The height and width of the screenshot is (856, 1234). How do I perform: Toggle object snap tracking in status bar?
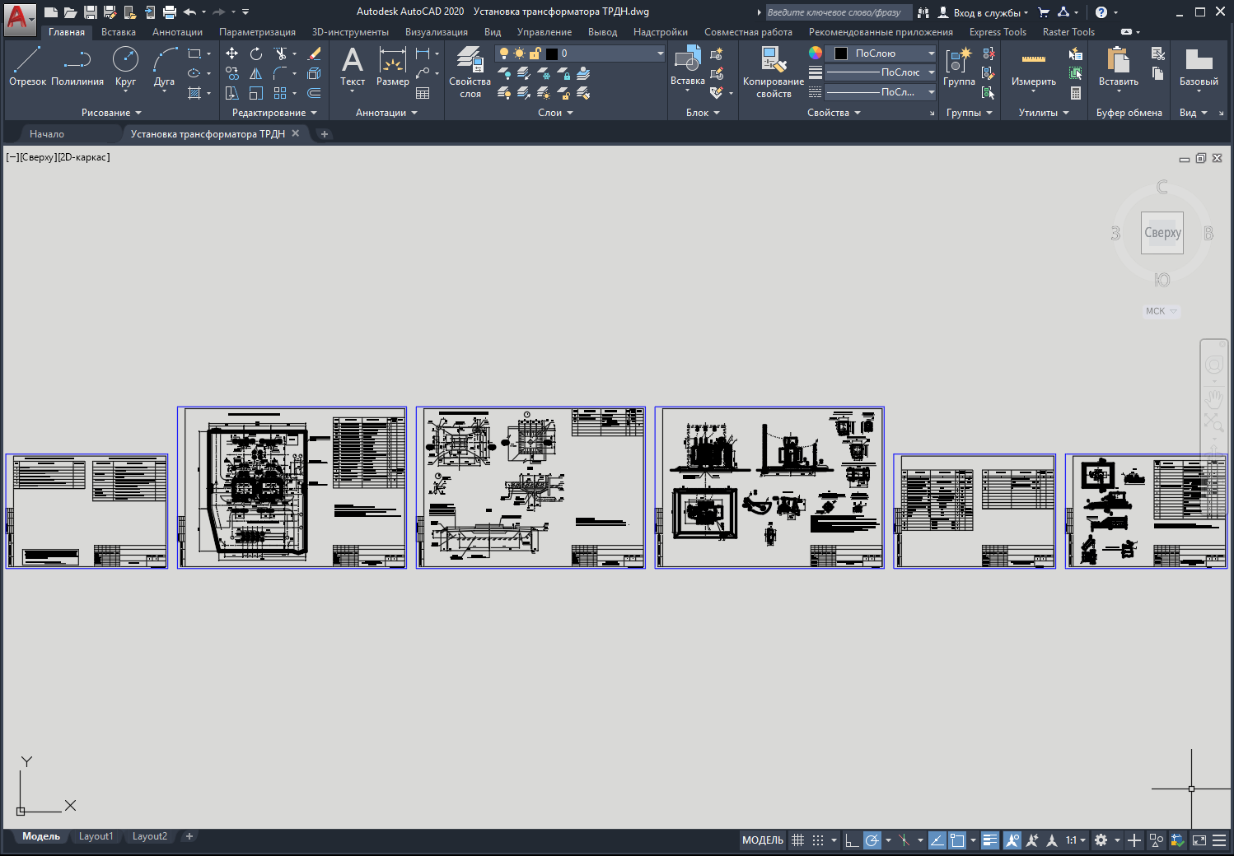tap(937, 840)
